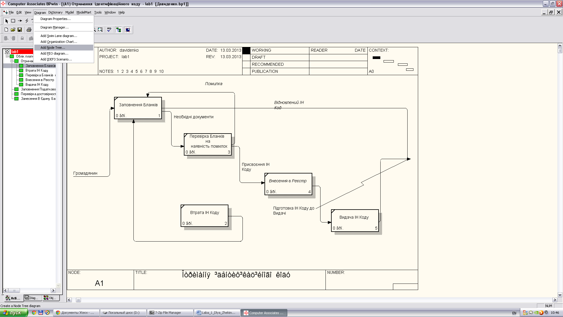This screenshot has height=317, width=563.
Task: Click the 'Видача ІН Коду' activity box
Action: (355, 220)
